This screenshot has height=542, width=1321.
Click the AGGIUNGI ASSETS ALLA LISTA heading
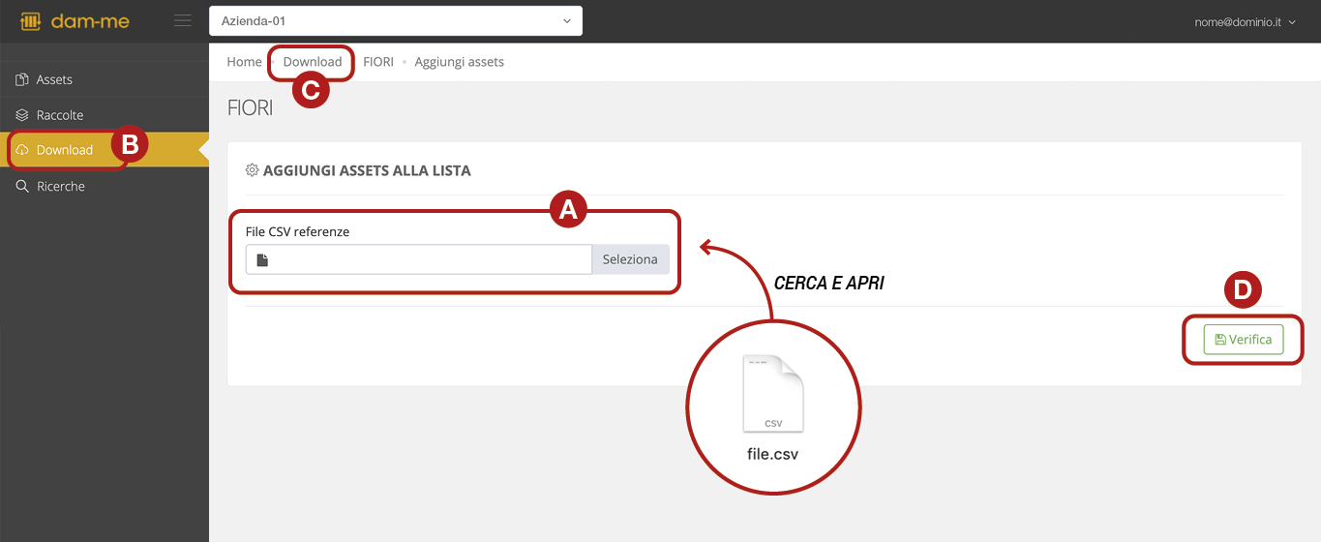(x=367, y=170)
